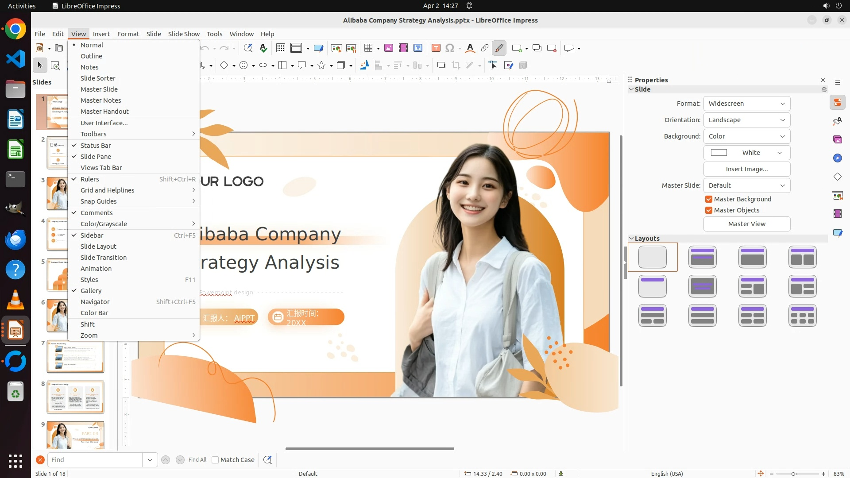850x478 pixels.
Task: Open the Navigator tab in the sidebar
Action: (837, 158)
